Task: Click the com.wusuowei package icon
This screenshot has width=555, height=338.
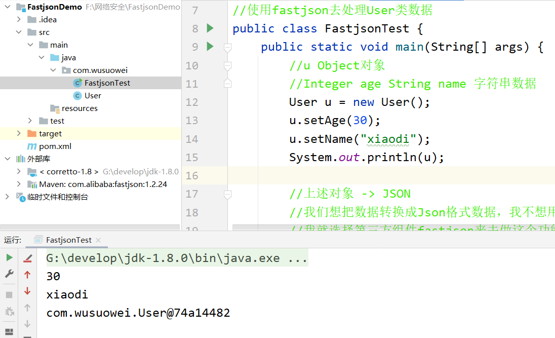Action: [66, 70]
